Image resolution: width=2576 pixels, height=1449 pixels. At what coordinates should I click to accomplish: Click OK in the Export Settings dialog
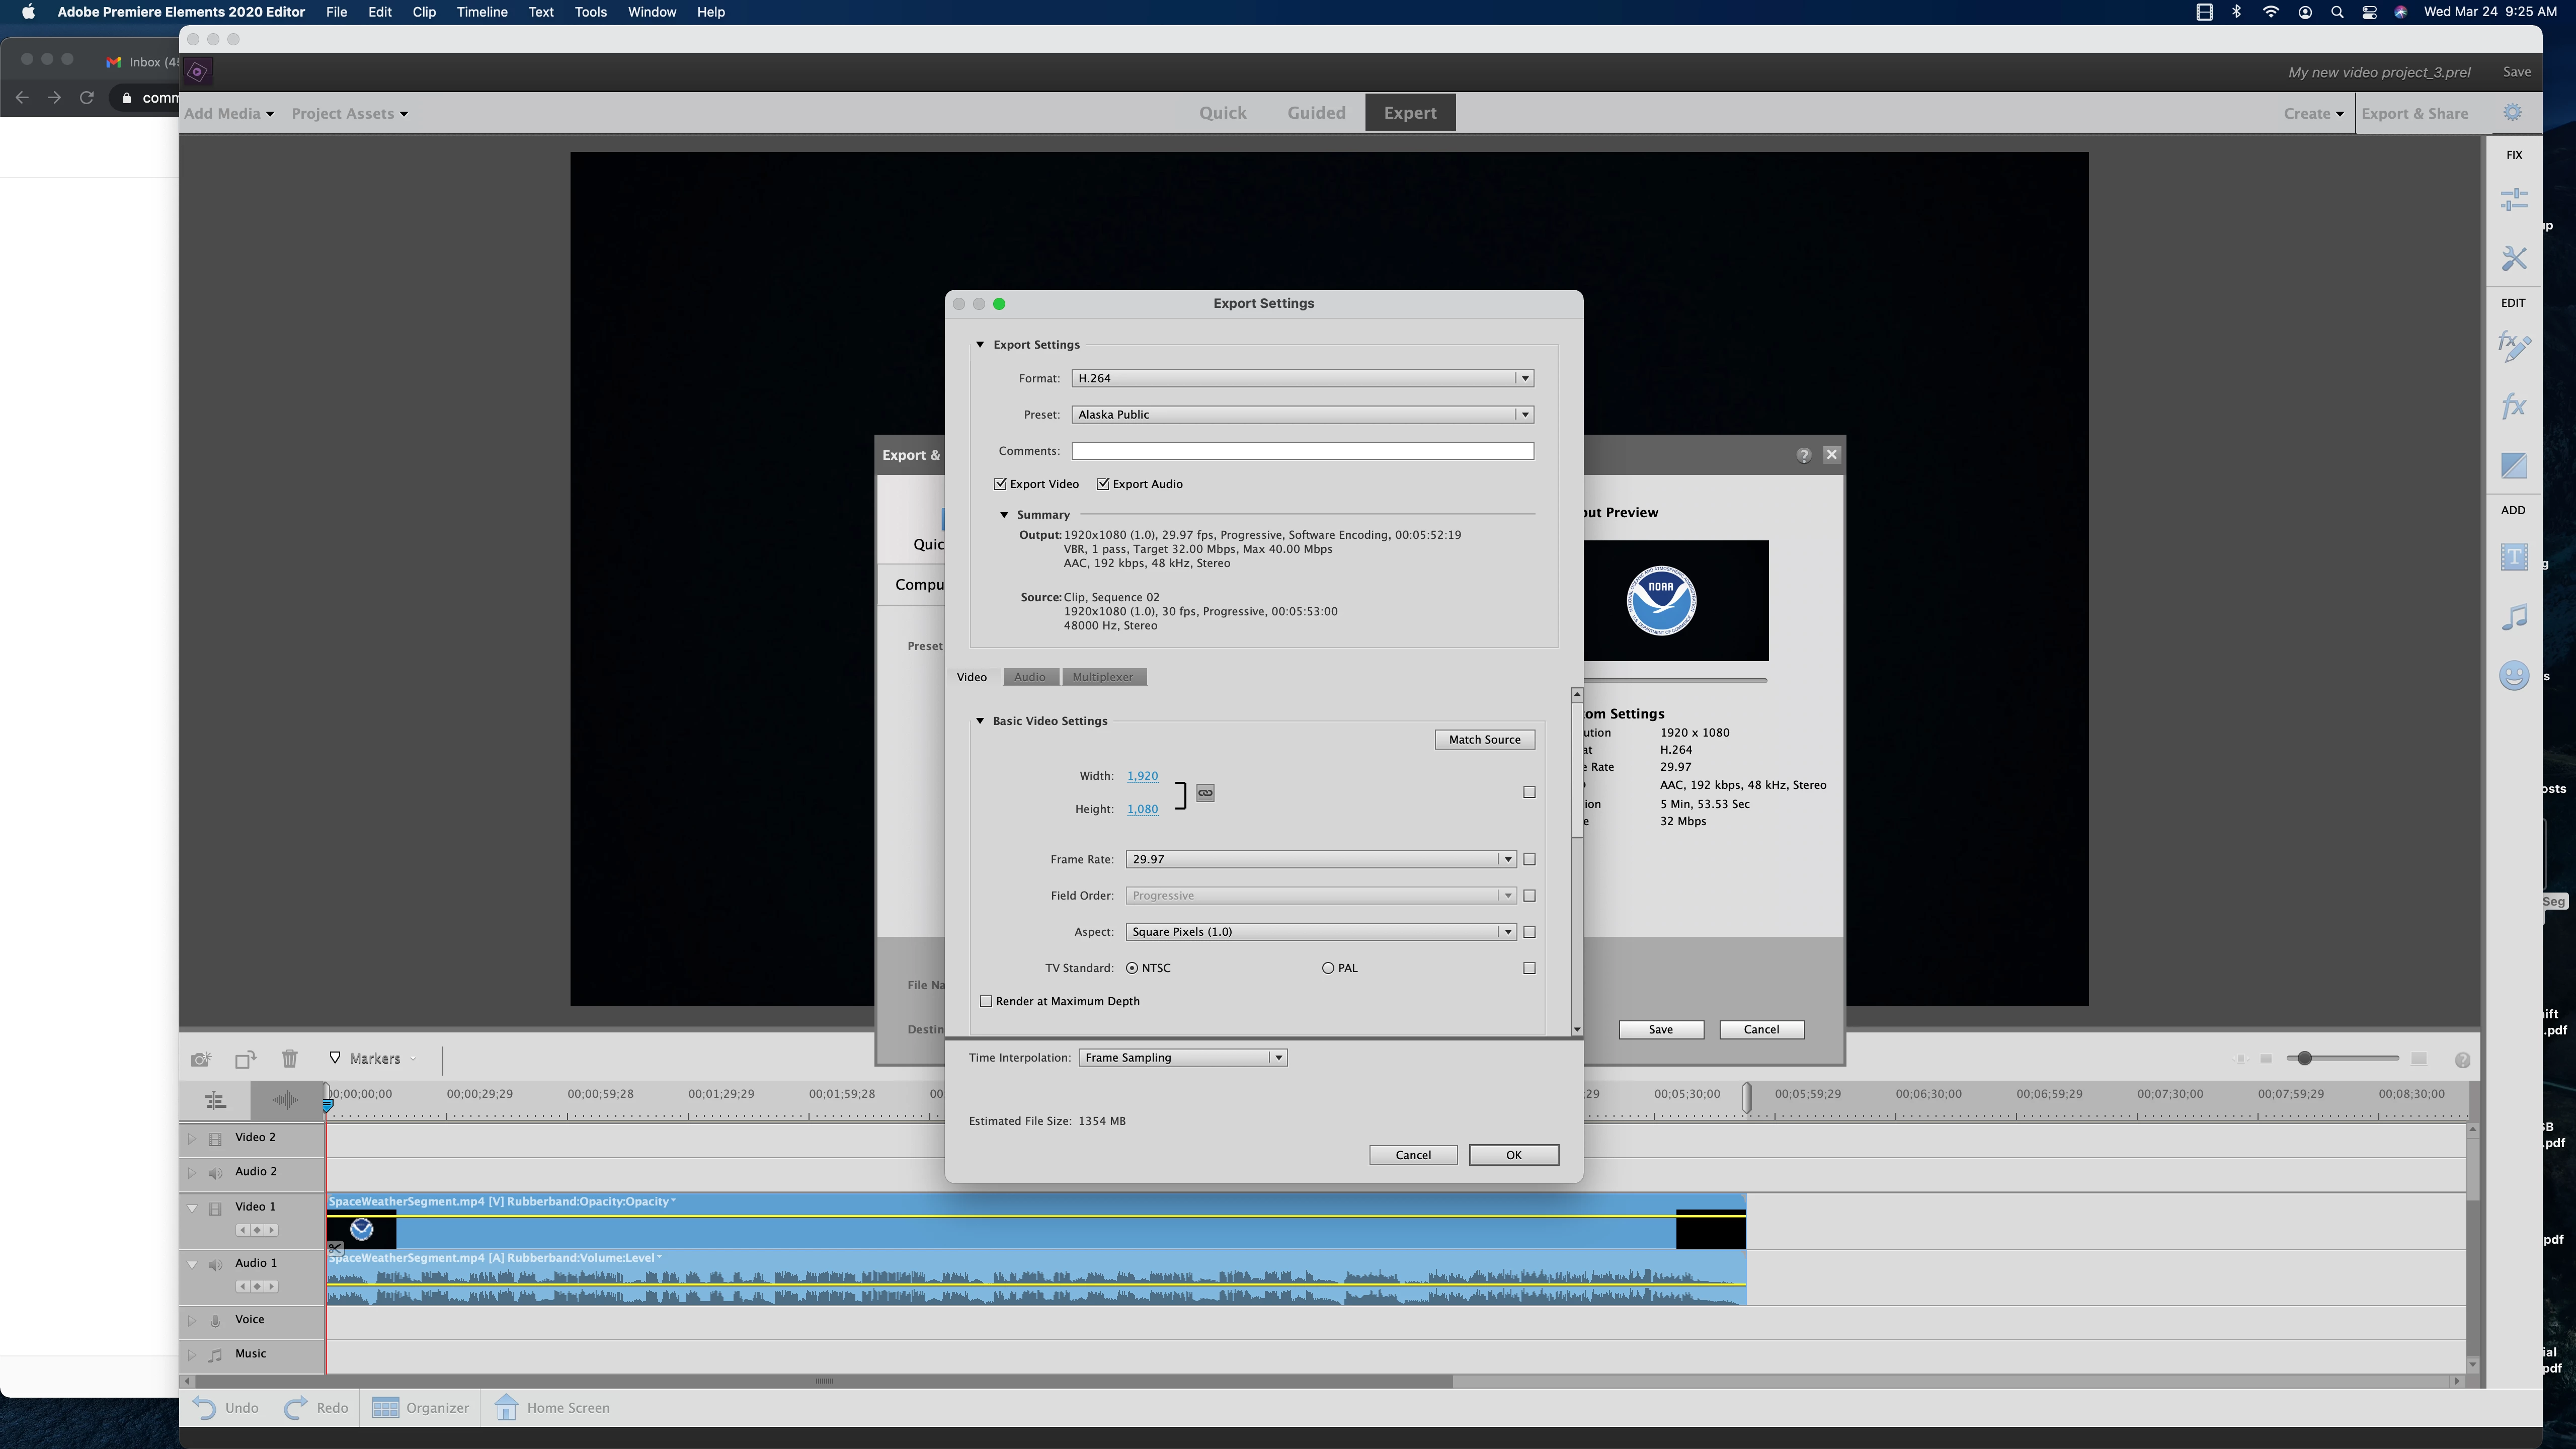[1513, 1155]
